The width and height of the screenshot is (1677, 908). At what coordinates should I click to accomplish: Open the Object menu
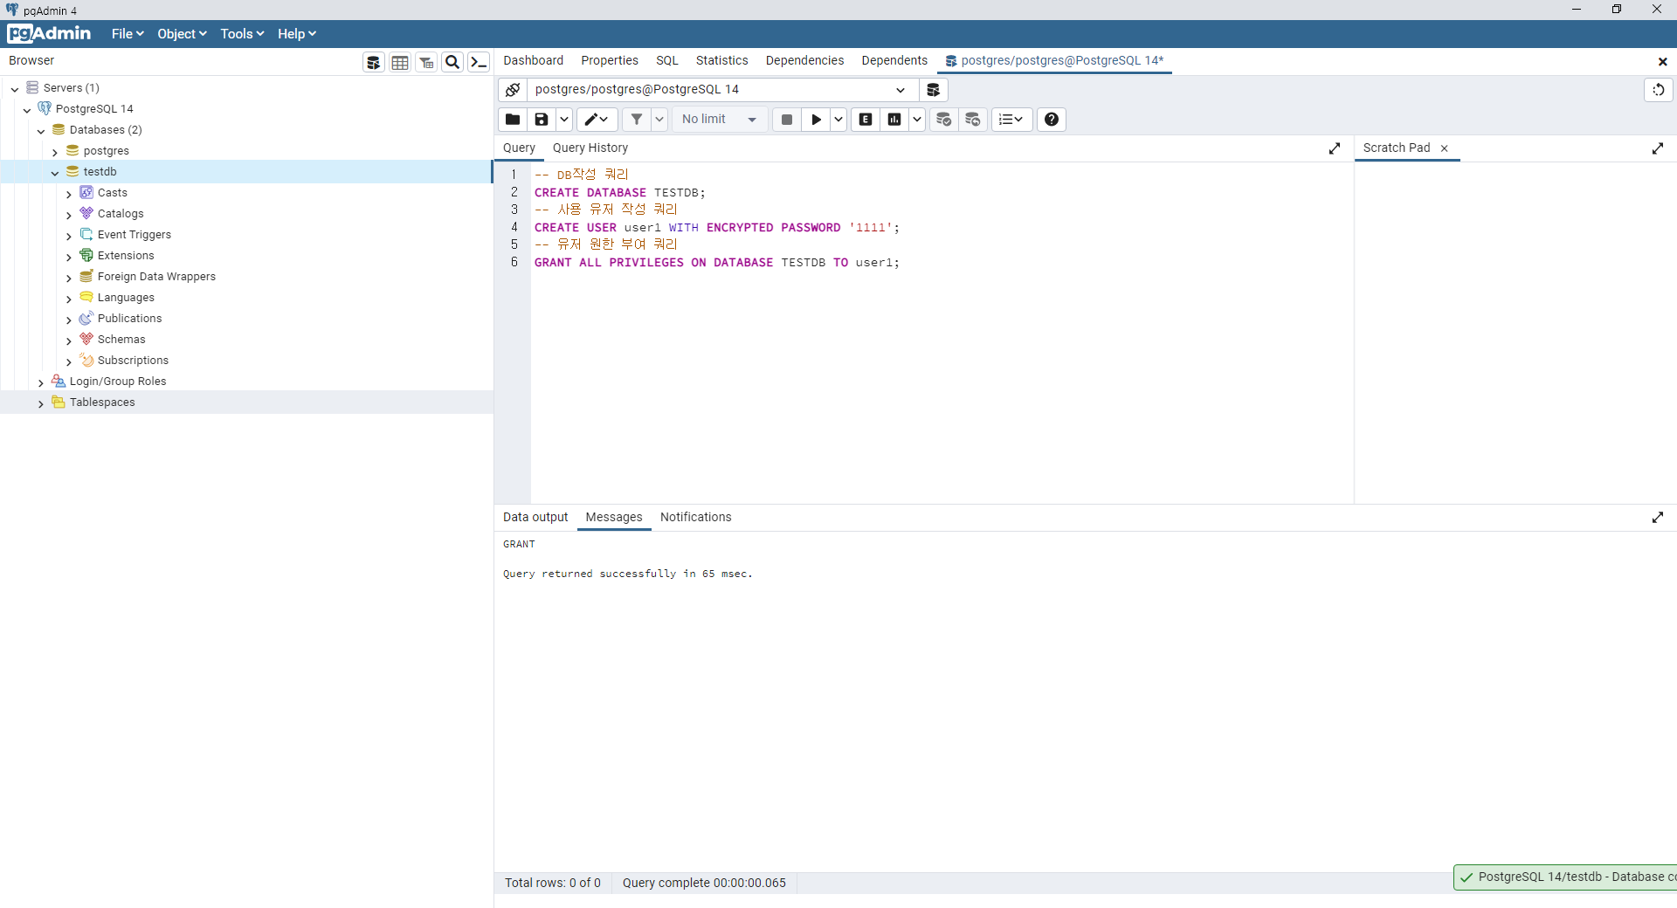click(182, 34)
